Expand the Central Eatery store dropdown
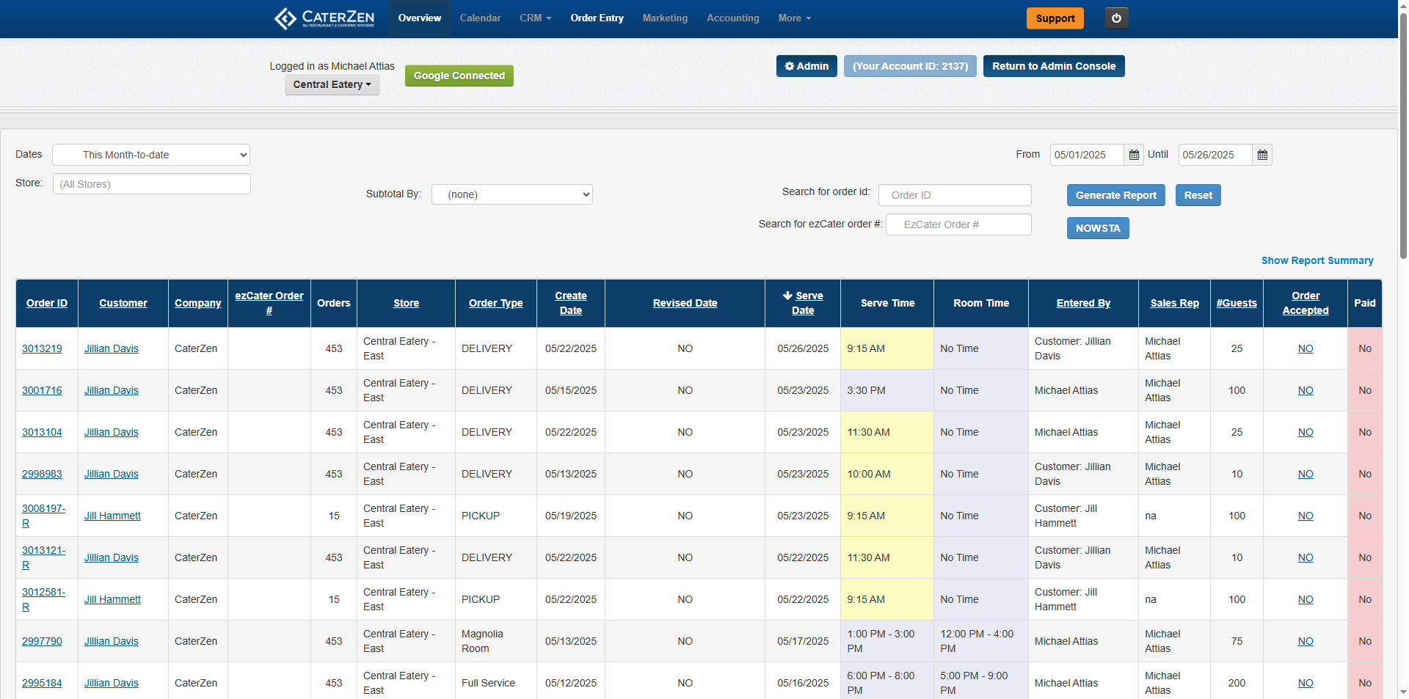1409x699 pixels. point(332,84)
